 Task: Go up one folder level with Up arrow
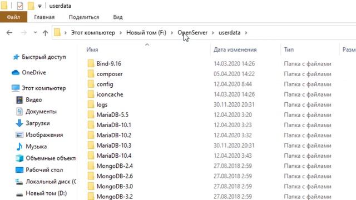click(x=46, y=33)
